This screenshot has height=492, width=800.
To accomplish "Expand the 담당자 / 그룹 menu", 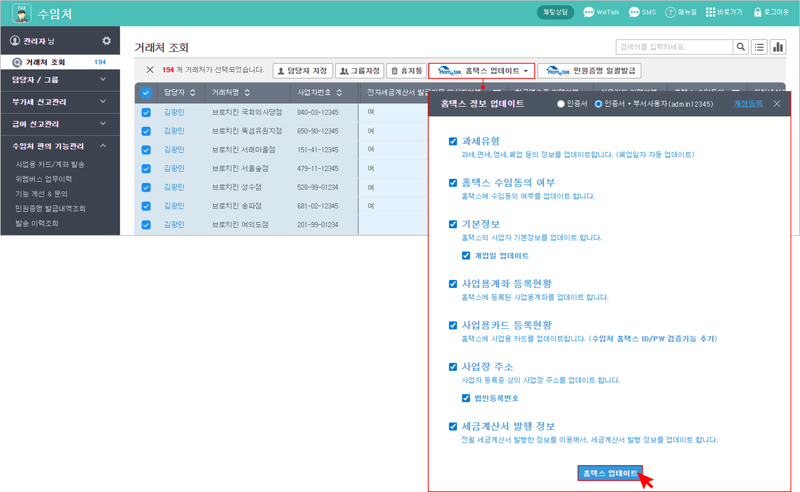I will click(x=60, y=80).
